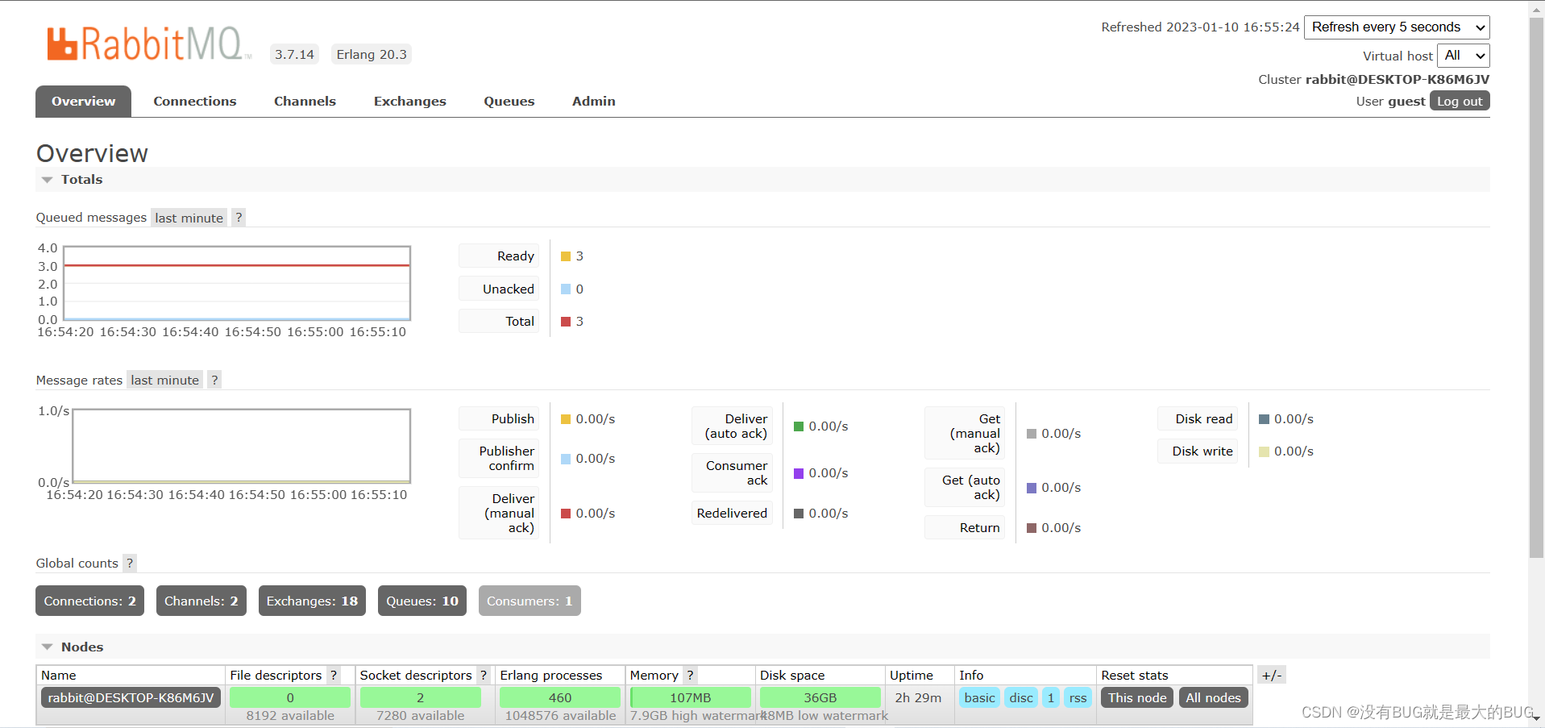Viewport: 1545px width, 728px height.
Task: Change Queued messages last minute range
Action: click(189, 218)
